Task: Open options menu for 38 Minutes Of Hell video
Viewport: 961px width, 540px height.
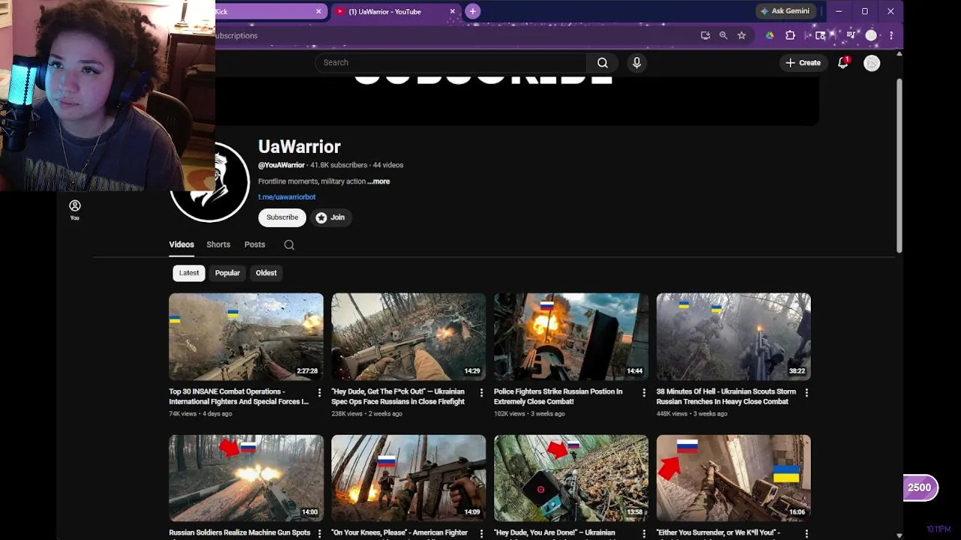Action: pyautogui.click(x=806, y=392)
